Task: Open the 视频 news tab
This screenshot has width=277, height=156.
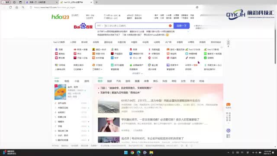Action: (x=110, y=81)
